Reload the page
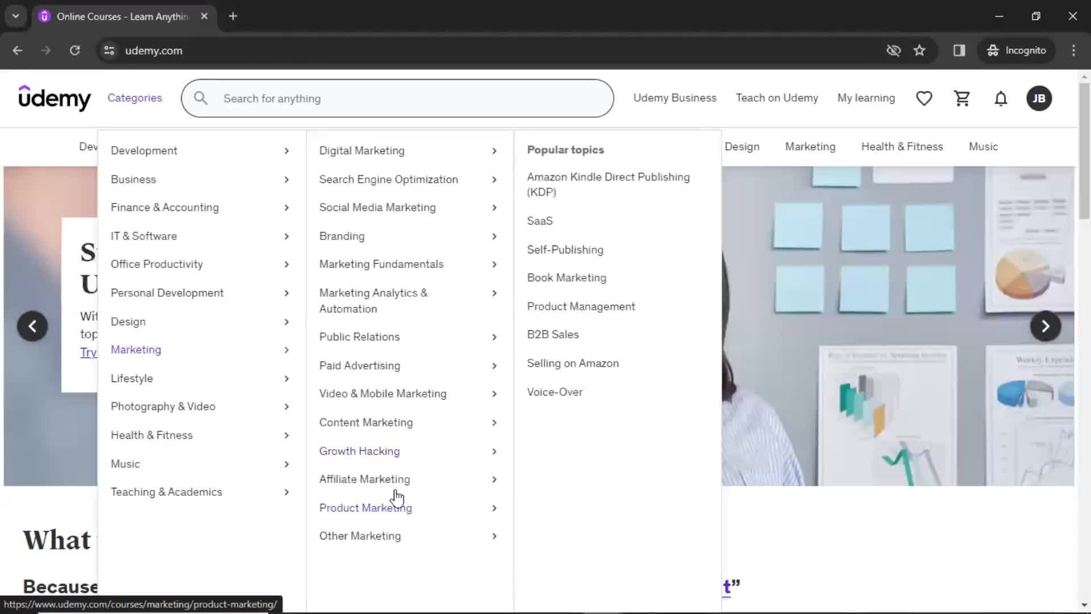1091x614 pixels. tap(74, 51)
